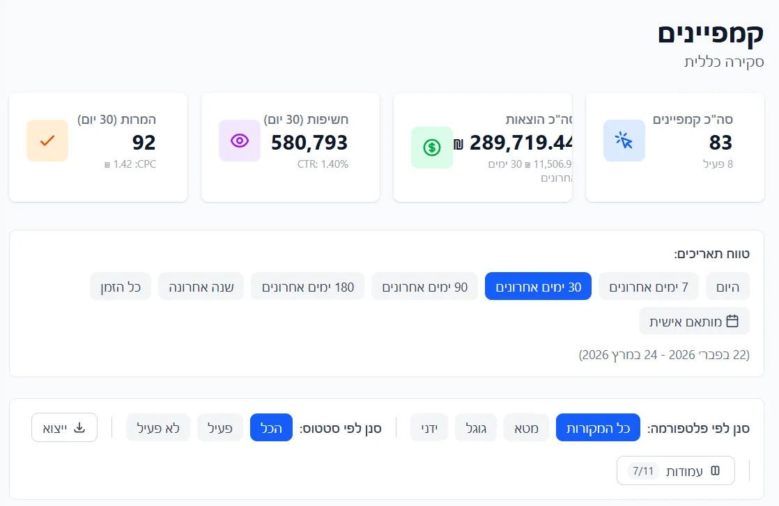Choose 180 ימים אחרונים date range
This screenshot has width=779, height=506.
(307, 286)
